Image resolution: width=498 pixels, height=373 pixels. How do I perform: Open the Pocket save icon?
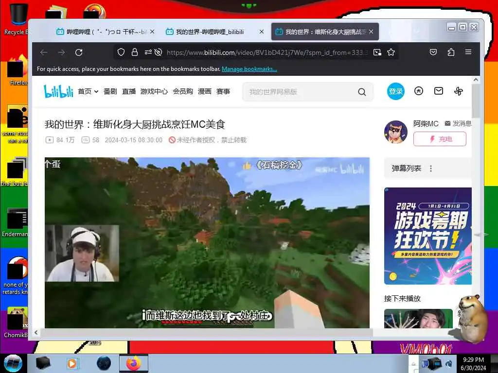(x=433, y=52)
